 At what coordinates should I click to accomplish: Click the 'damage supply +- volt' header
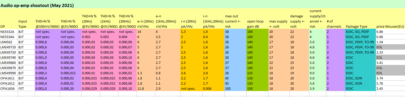tap(299, 18)
